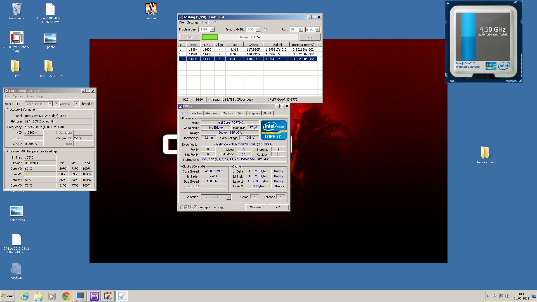Click the volume icon in system tray

[507, 296]
